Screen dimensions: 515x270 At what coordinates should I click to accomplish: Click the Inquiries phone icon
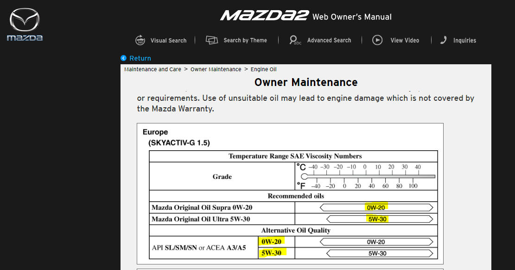[x=444, y=40]
